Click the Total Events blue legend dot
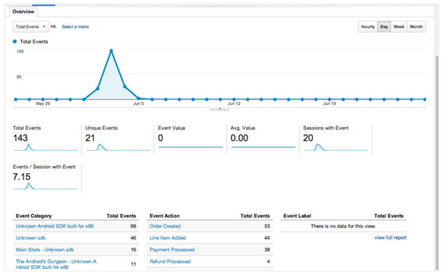 point(15,42)
